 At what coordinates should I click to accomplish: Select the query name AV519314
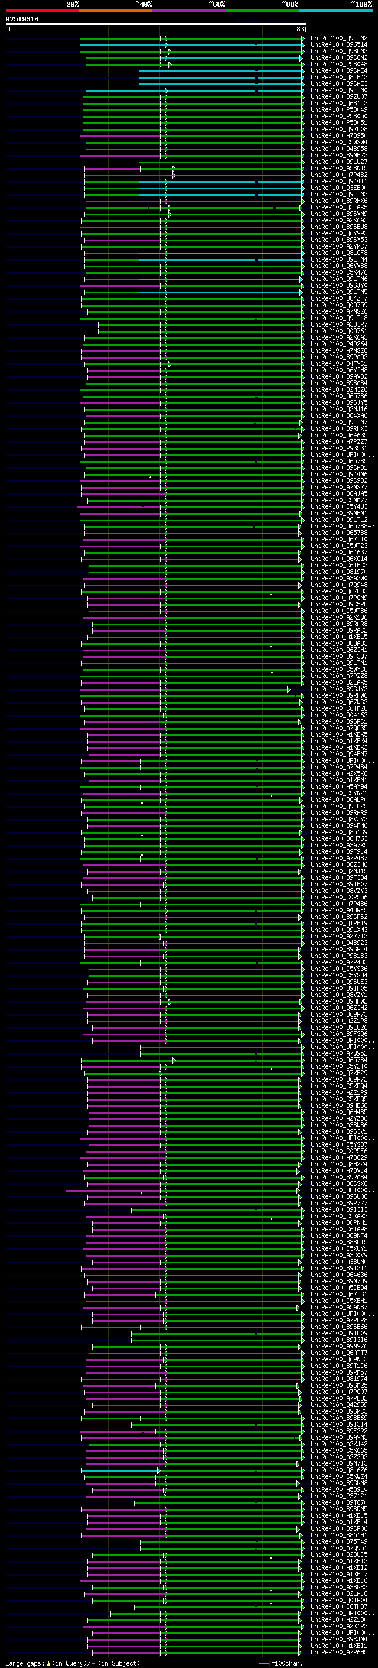point(22,20)
